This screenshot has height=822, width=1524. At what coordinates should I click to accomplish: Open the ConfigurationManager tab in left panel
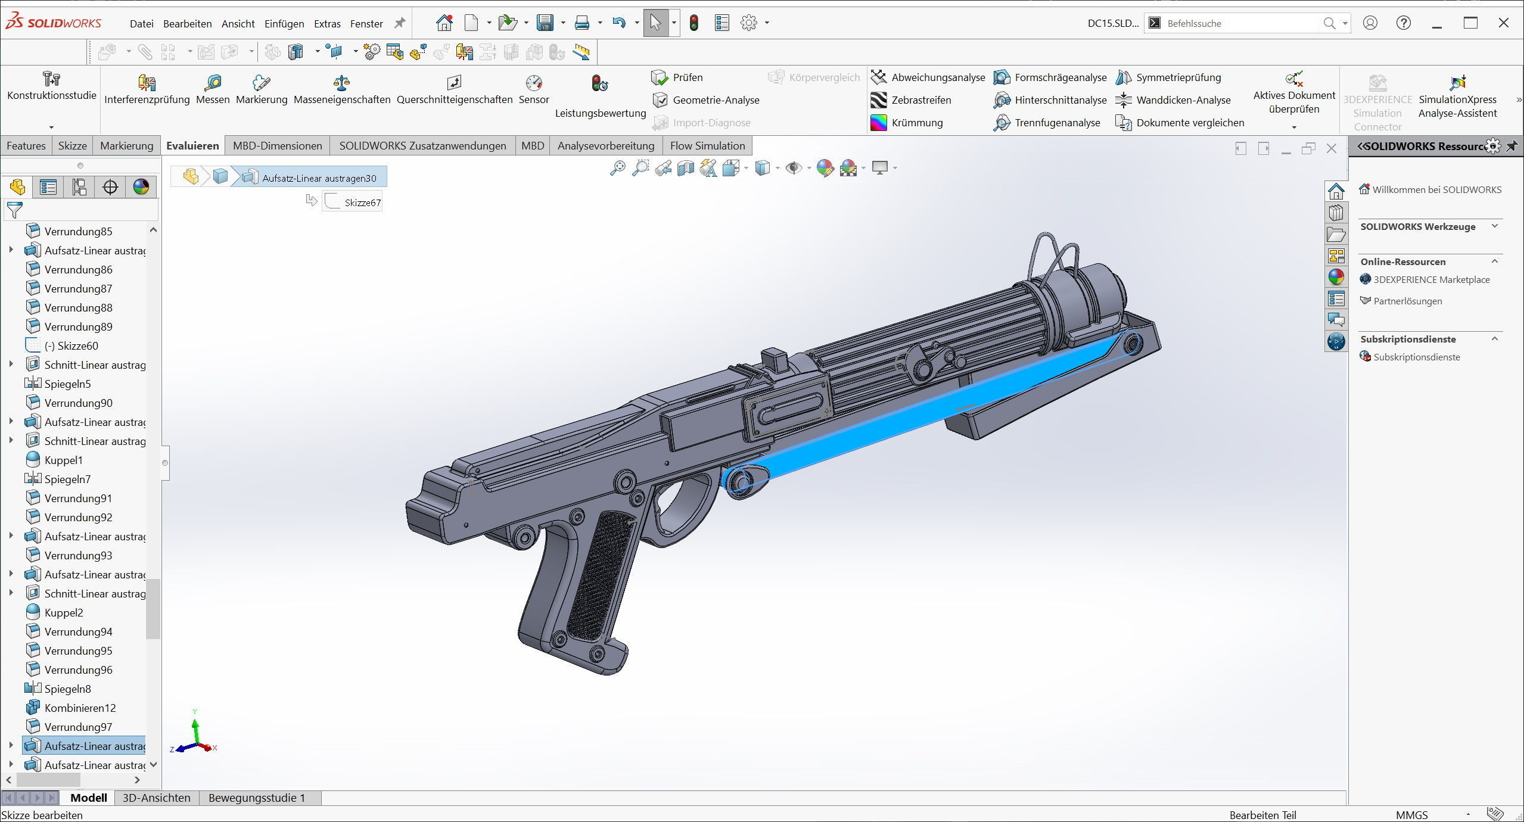pyautogui.click(x=79, y=187)
